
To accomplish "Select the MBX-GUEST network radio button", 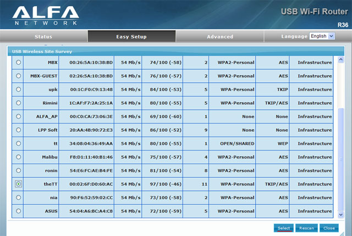I will (18, 76).
